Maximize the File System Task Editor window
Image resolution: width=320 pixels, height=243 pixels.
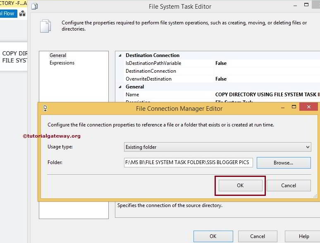click(306, 5)
